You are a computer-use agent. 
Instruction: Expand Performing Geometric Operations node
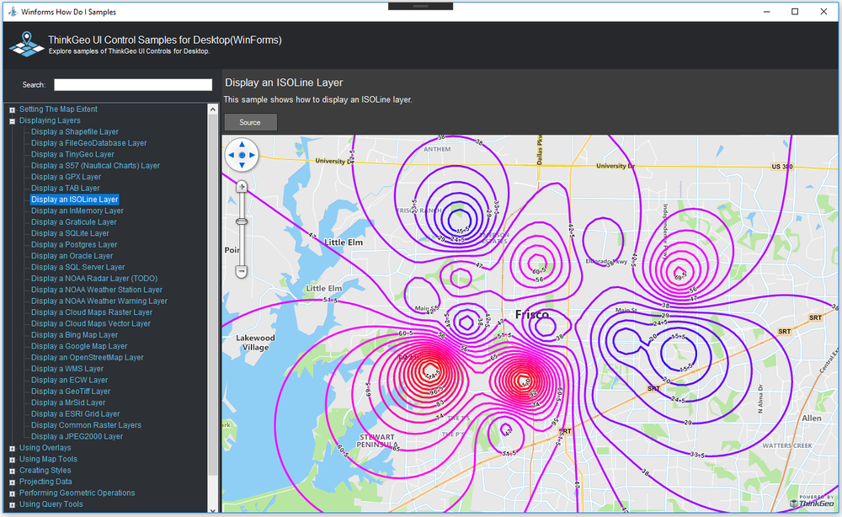pos(12,493)
